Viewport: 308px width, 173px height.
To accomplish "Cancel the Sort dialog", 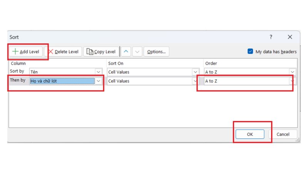I will click(283, 134).
